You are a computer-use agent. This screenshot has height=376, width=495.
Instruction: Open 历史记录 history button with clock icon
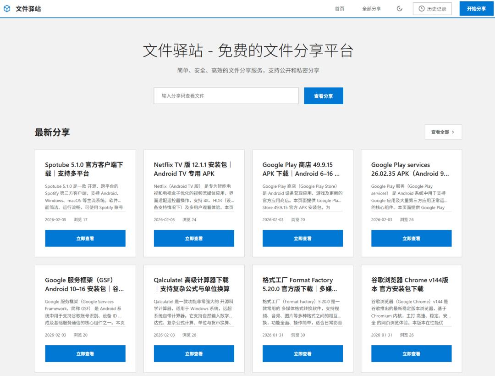(x=432, y=9)
